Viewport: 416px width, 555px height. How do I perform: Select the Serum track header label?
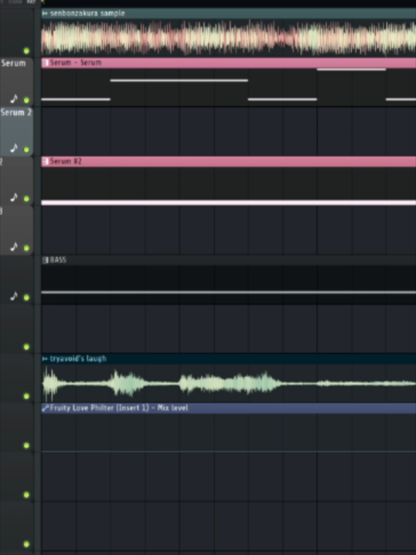pos(13,63)
